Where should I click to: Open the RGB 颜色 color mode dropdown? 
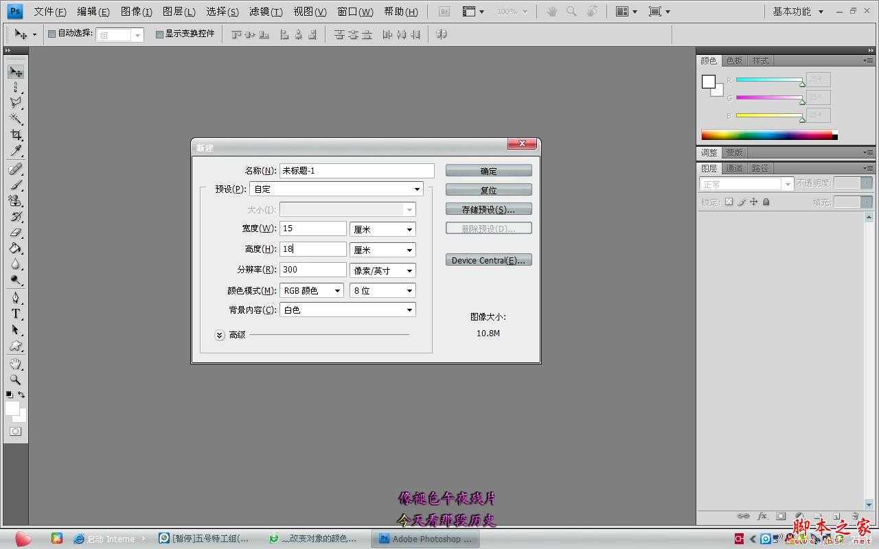pyautogui.click(x=312, y=290)
